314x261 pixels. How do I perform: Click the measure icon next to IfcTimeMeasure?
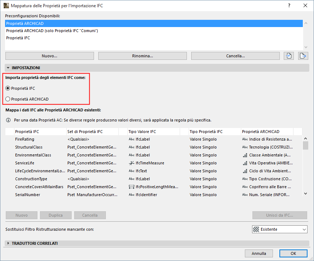tap(131, 163)
